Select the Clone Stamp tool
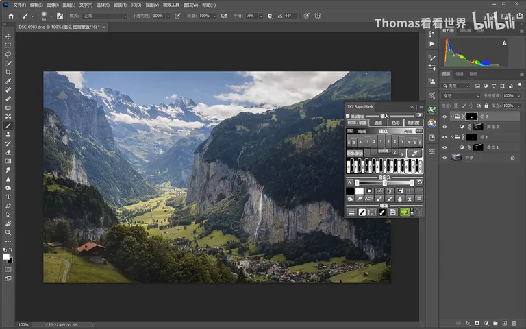Image resolution: width=526 pixels, height=329 pixels. (x=8, y=134)
